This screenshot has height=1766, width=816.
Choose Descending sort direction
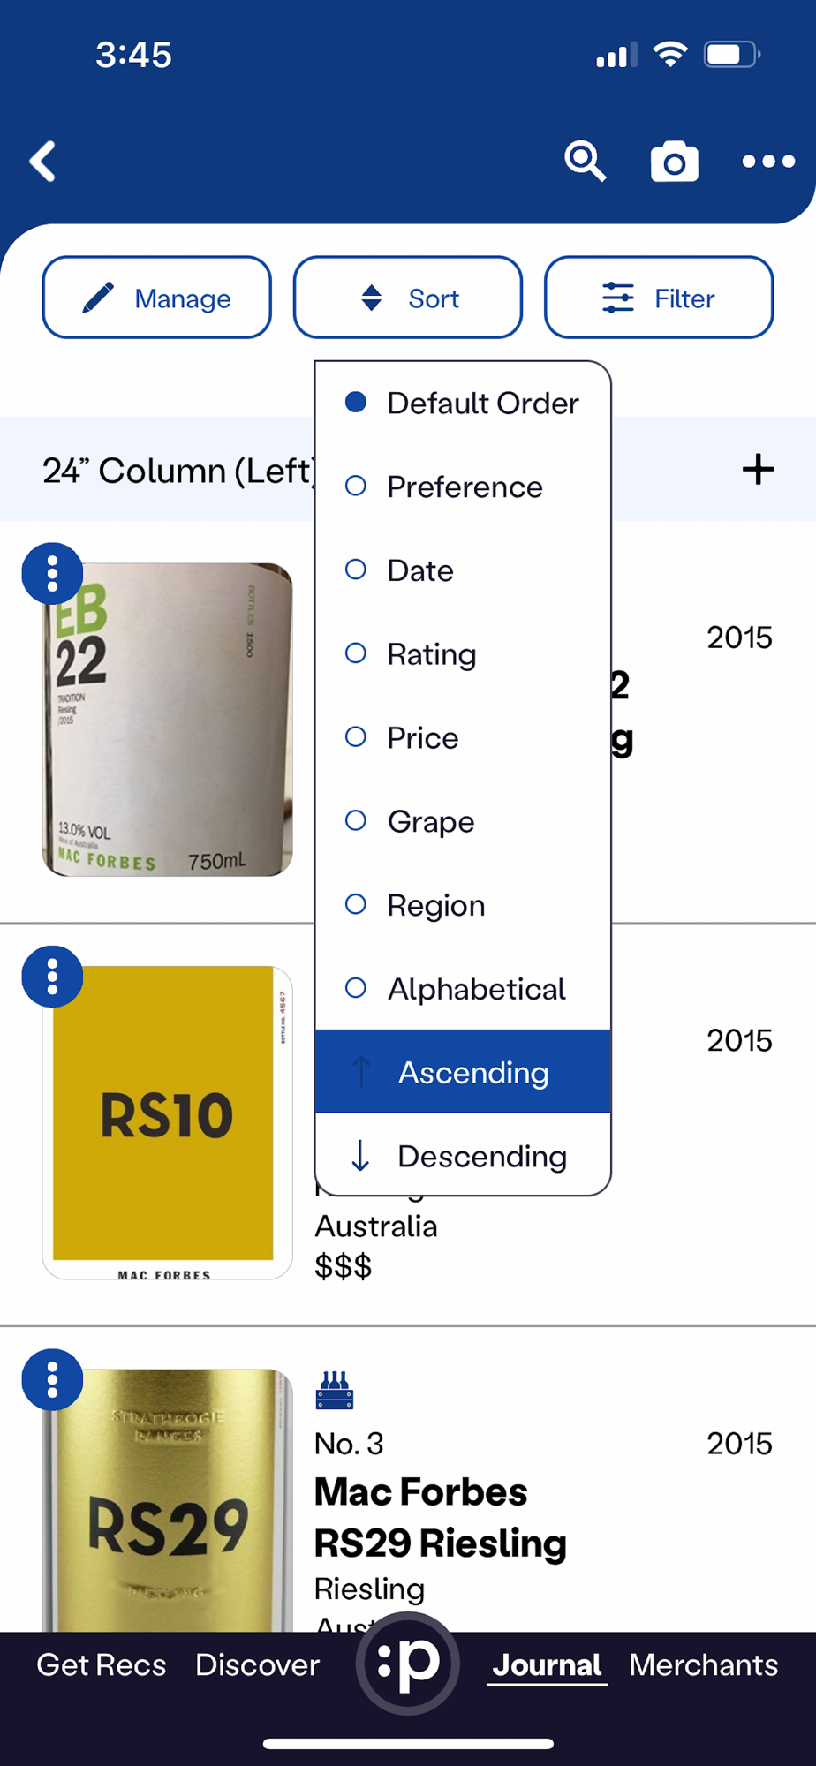(463, 1156)
